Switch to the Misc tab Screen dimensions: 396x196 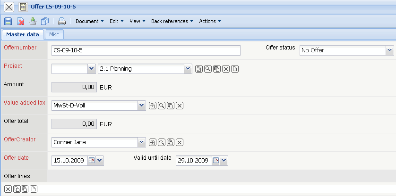tap(54, 34)
